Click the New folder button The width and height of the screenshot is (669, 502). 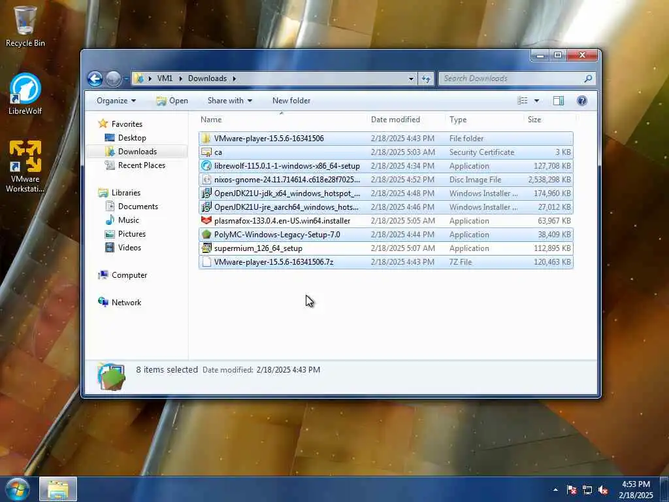click(x=291, y=101)
